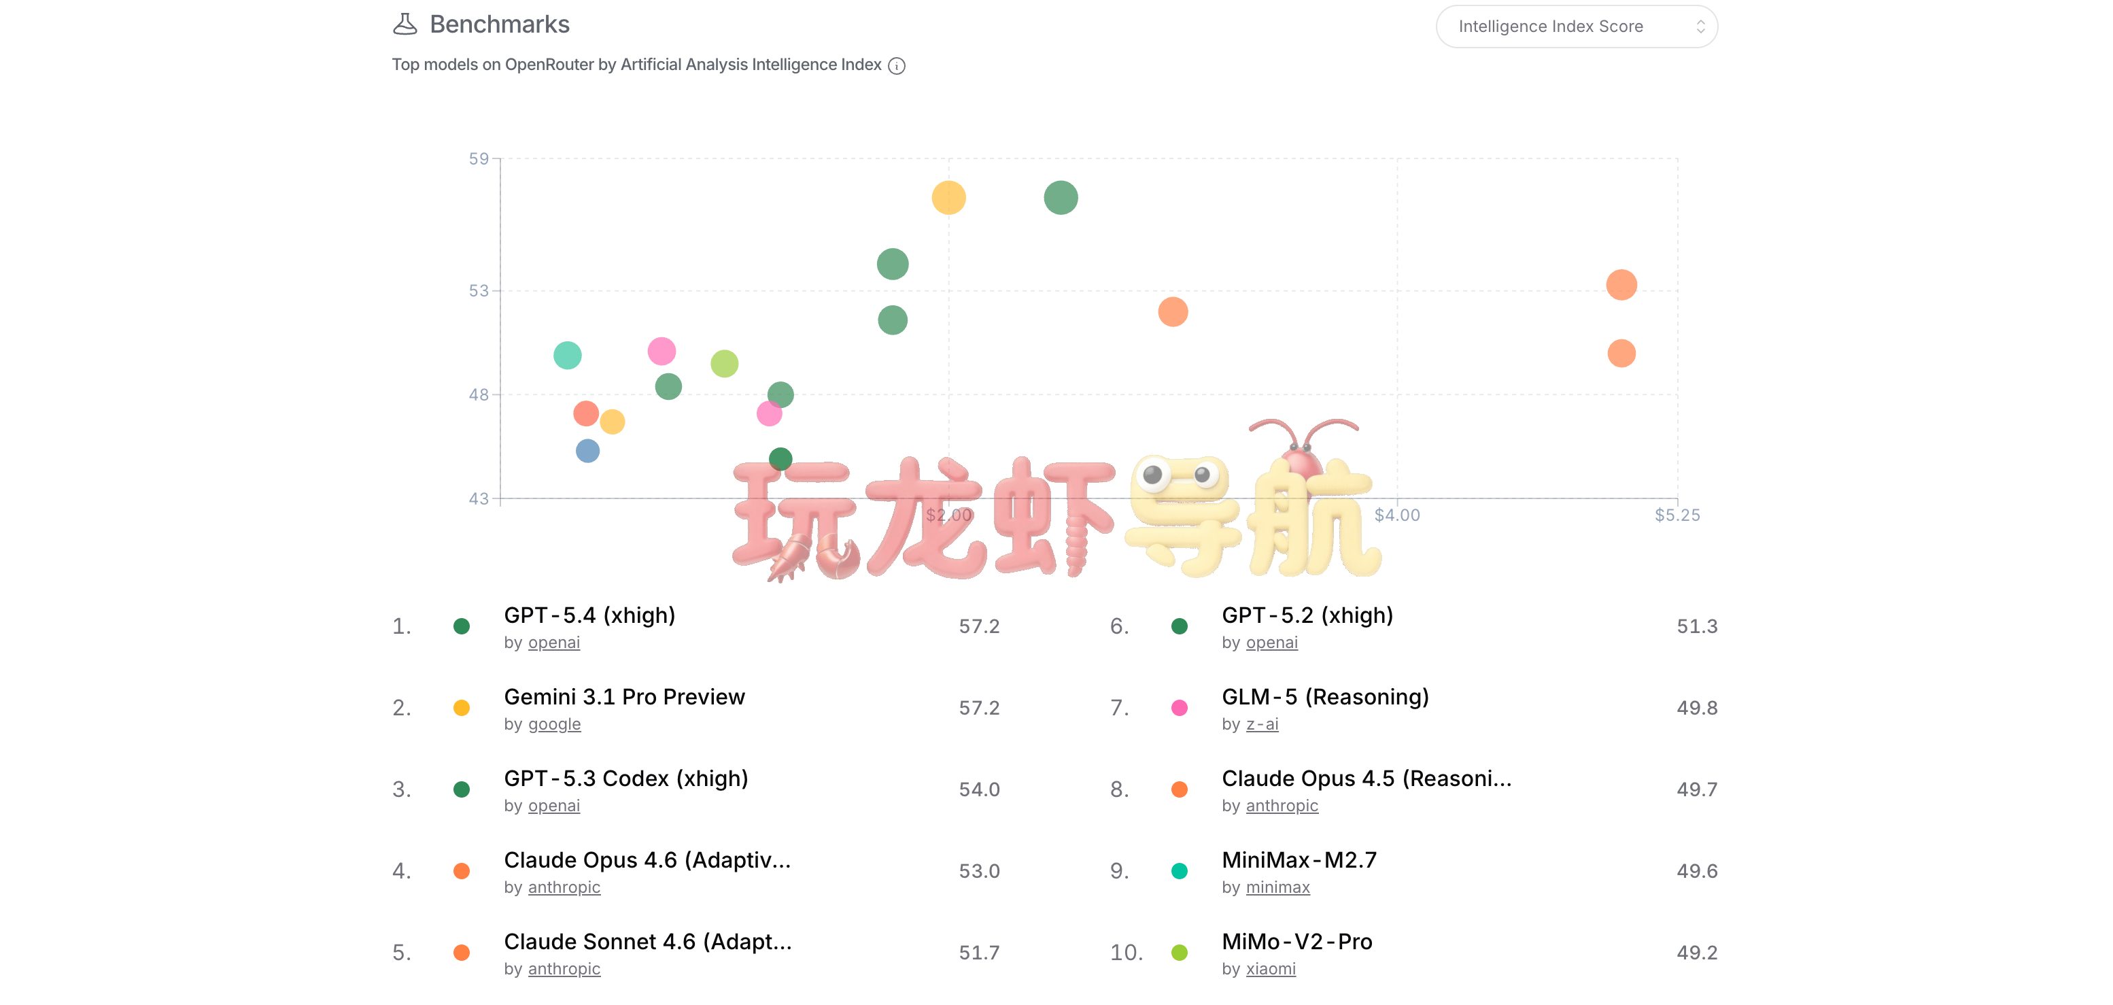
Task: Select the MiMo-V2-Pro model name
Action: pyautogui.click(x=1297, y=941)
